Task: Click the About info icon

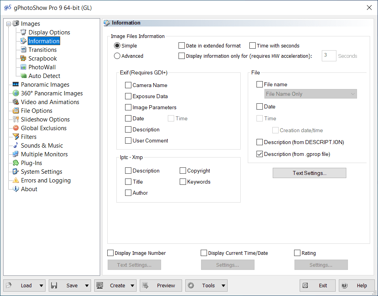Action: pos(16,189)
